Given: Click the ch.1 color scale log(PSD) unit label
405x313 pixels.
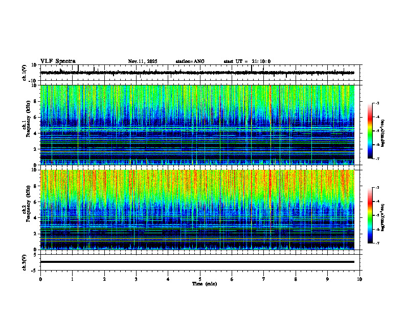Looking at the screenshot, I should point(383,133).
